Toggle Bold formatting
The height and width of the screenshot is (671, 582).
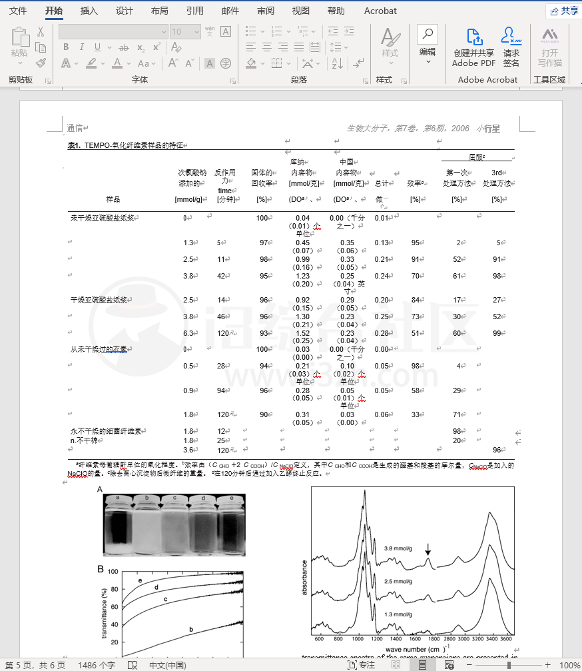[x=66, y=47]
